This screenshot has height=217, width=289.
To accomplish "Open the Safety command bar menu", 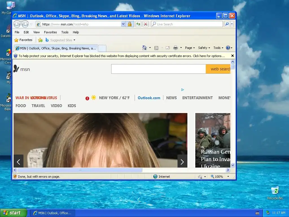I will [204, 48].
